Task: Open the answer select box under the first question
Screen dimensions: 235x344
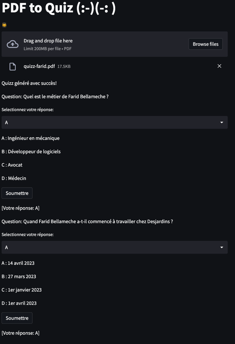Action: point(114,122)
